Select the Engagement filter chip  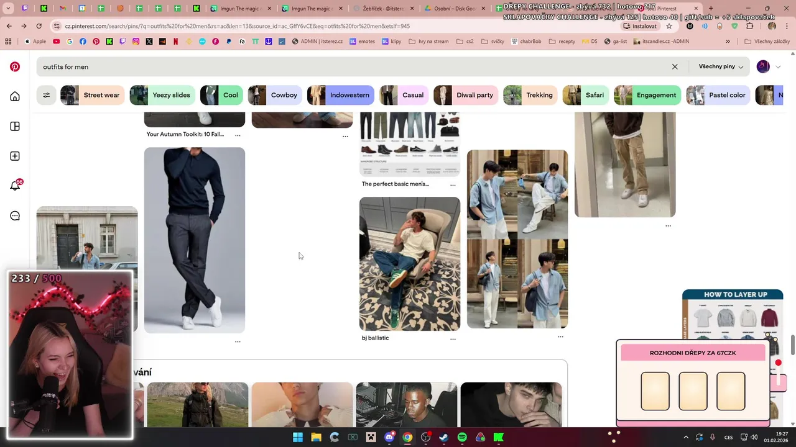(647, 95)
